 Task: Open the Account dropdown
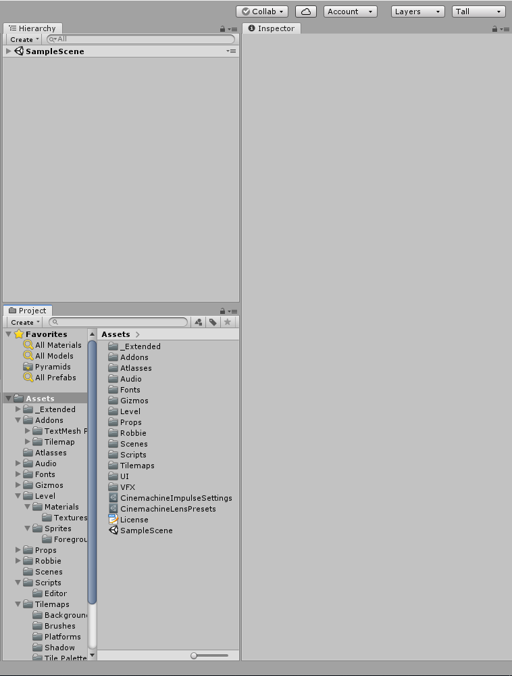click(x=350, y=12)
